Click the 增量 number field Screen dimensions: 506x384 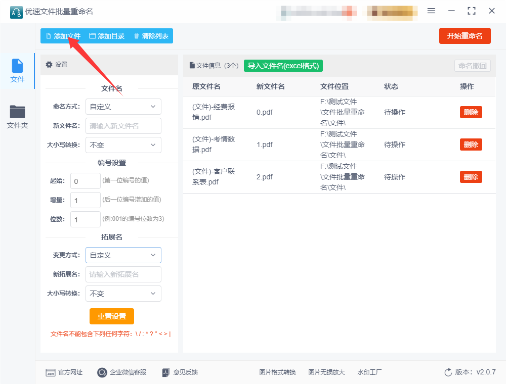(x=86, y=201)
